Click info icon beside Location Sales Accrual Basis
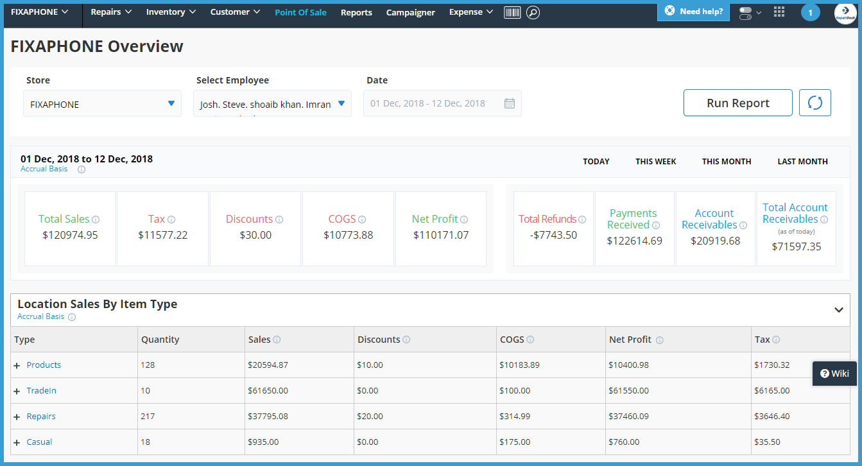The width and height of the screenshot is (862, 466). 72,317
